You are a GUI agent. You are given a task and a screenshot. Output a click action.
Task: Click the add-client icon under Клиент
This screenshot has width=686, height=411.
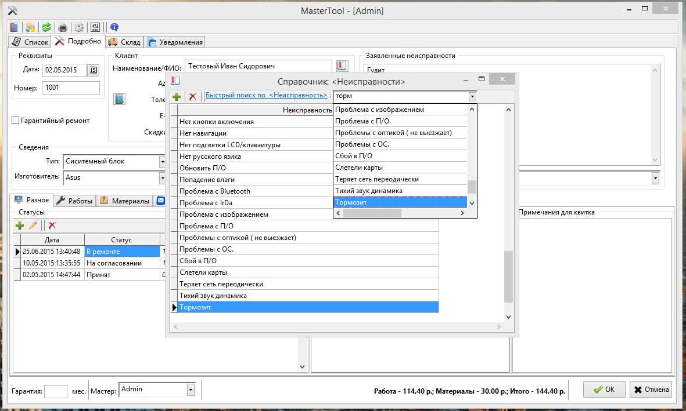point(120,99)
